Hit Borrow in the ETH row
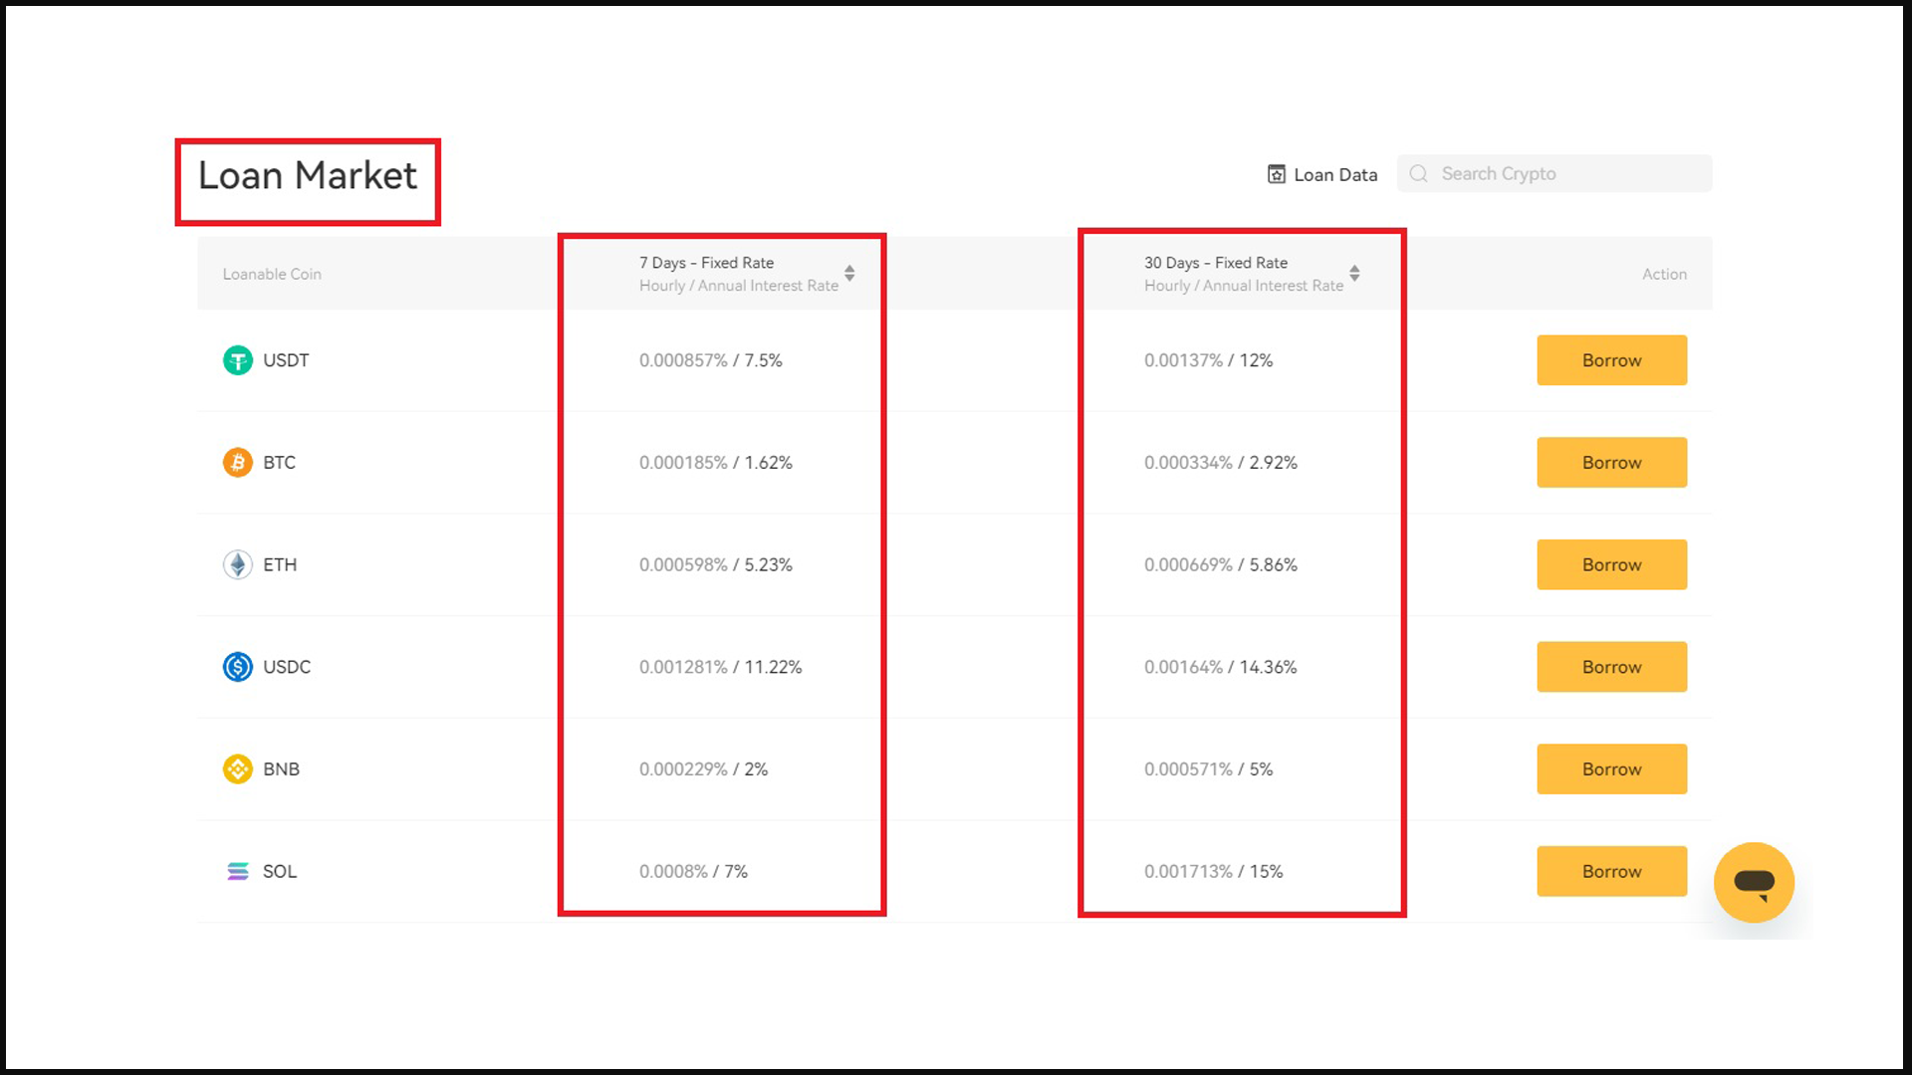Viewport: 1912px width, 1075px height. (x=1611, y=564)
